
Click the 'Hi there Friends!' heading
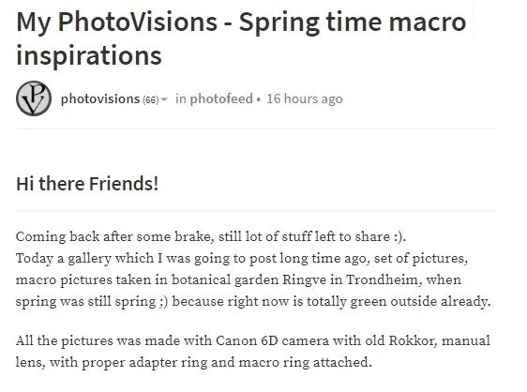[x=87, y=184]
